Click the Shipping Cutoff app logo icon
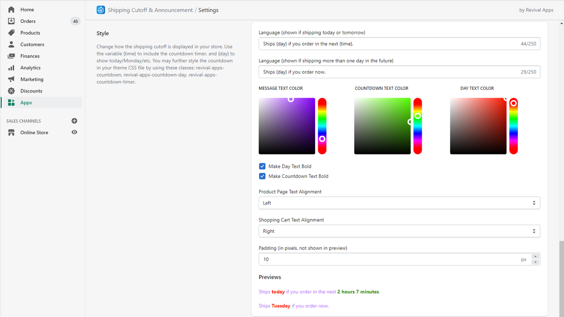This screenshot has width=564, height=317. [101, 10]
